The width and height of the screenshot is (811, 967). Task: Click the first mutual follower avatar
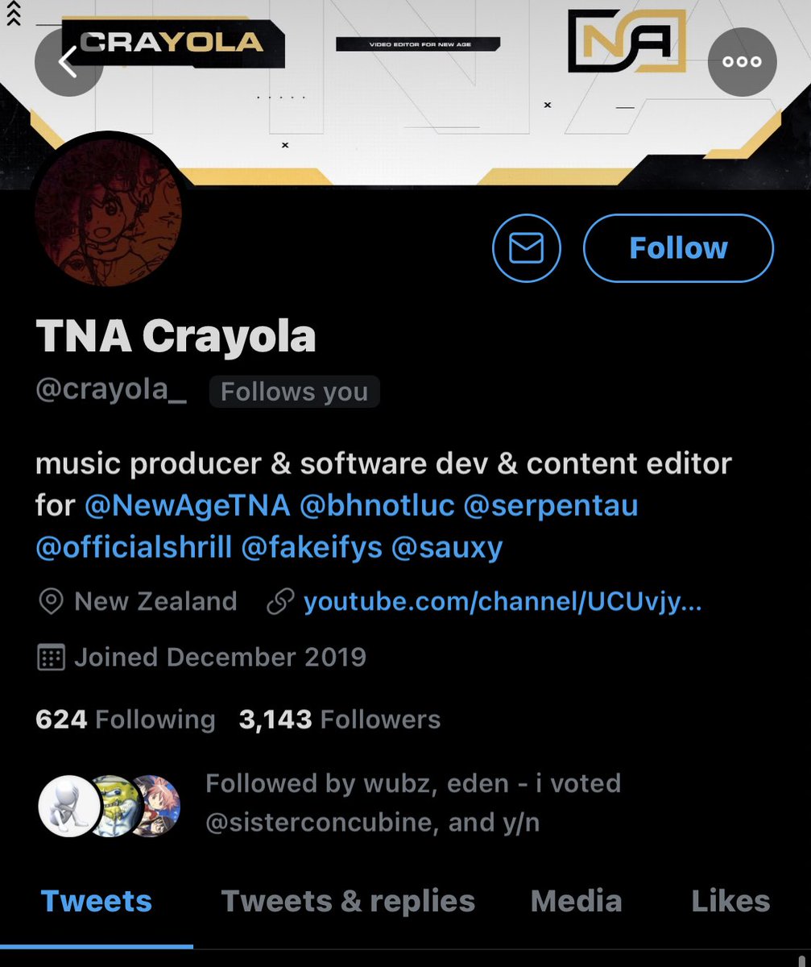coord(69,806)
